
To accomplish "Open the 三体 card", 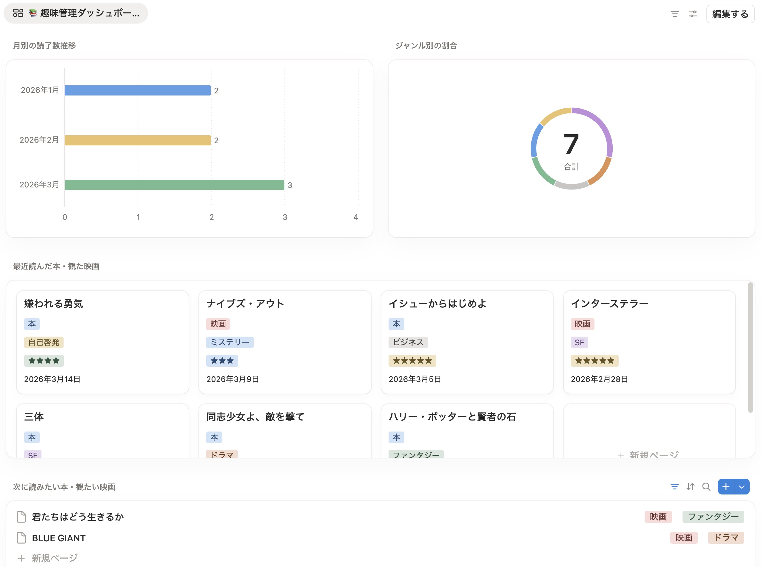I will (102, 429).
